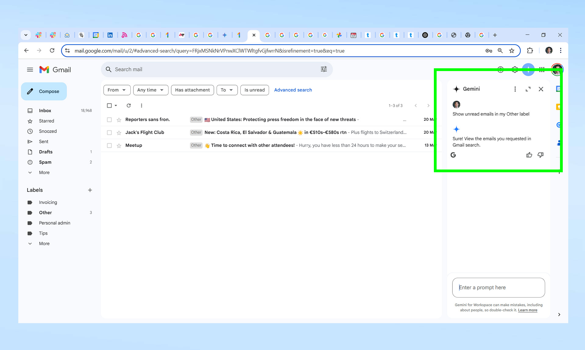The image size is (585, 350).
Task: Open more actions three-dot menu above email list
Action: click(x=141, y=105)
